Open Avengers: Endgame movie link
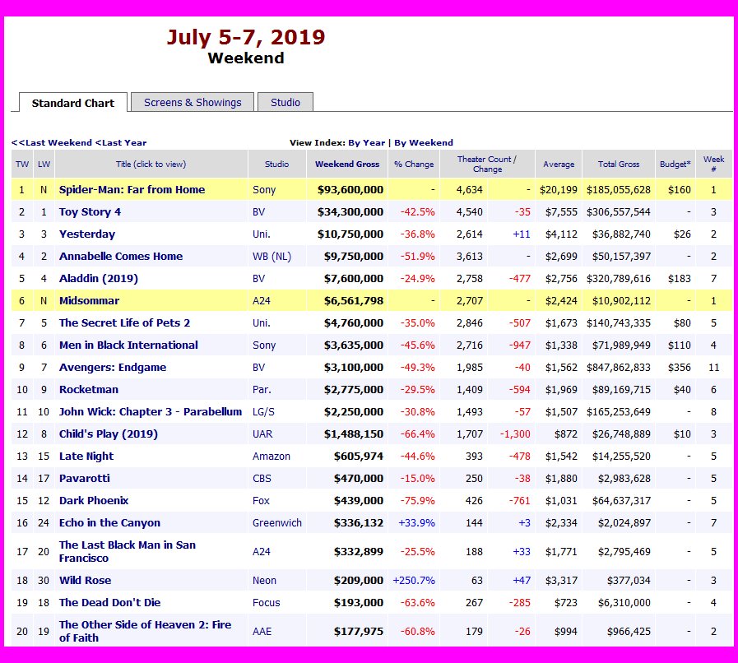Viewport: 738px width, 663px height. pyautogui.click(x=113, y=368)
